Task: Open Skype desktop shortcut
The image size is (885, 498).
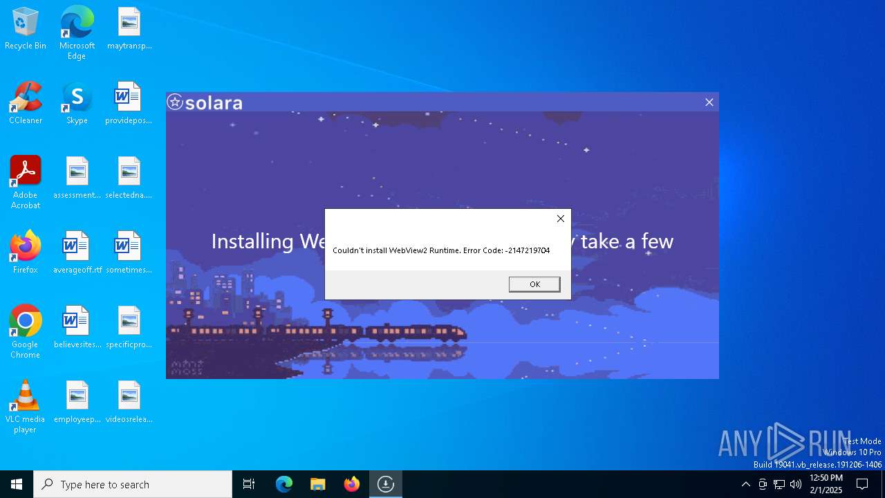Action: coord(77,103)
